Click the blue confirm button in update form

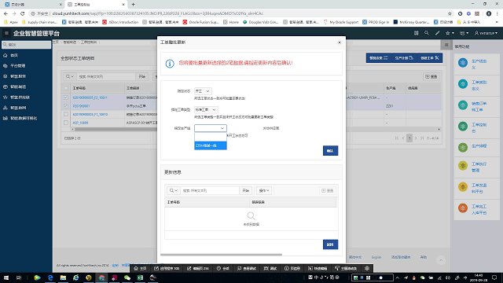tap(330, 150)
